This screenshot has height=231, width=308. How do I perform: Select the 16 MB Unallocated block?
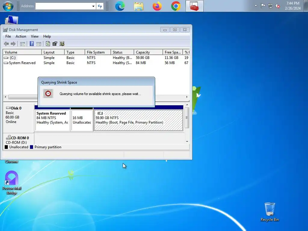82,120
